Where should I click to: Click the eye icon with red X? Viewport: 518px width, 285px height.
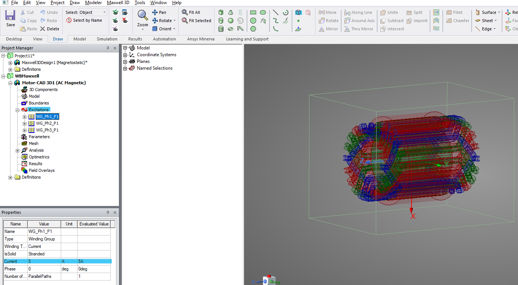pyautogui.click(x=125, y=21)
